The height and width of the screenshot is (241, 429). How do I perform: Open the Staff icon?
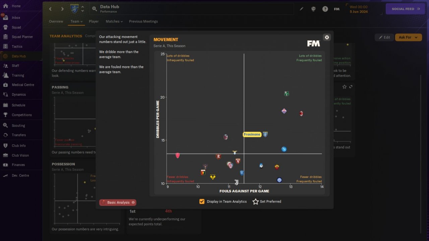tap(5, 66)
